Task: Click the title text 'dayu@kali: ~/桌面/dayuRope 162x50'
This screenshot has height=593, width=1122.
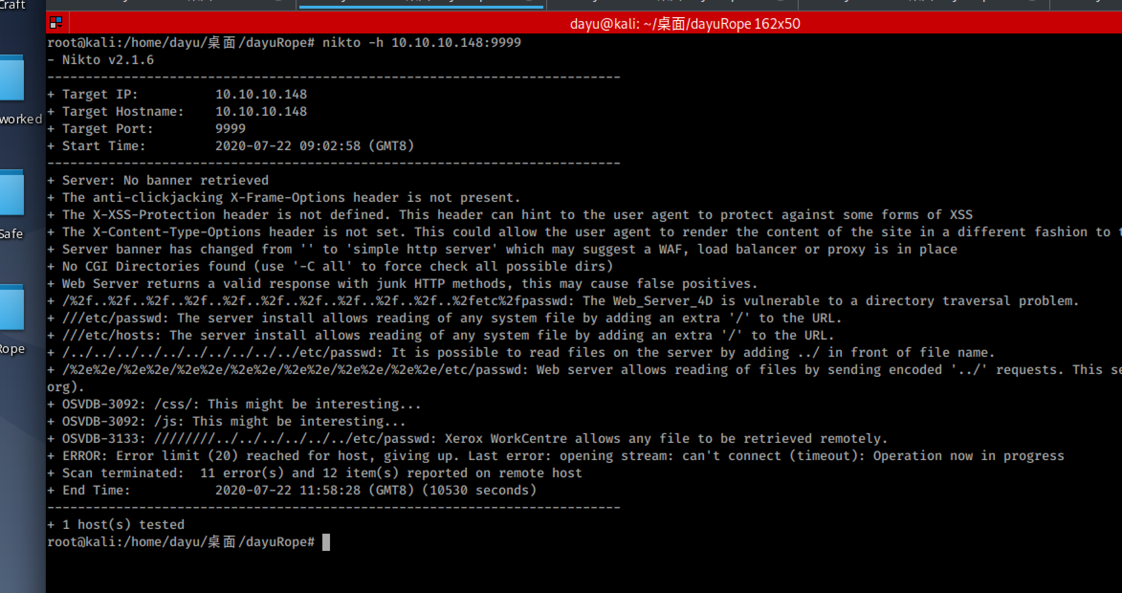Action: click(685, 23)
